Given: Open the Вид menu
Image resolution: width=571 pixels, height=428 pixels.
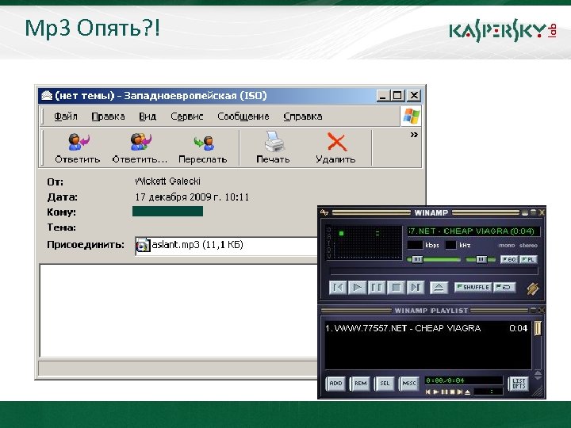Looking at the screenshot, I should [148, 117].
